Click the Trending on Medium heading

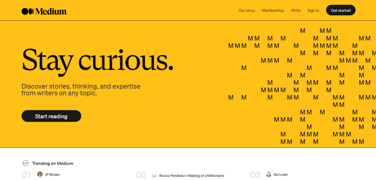tap(53, 164)
